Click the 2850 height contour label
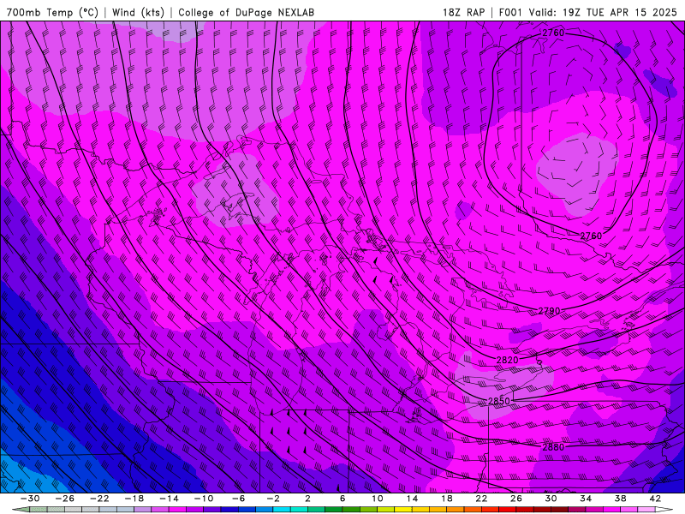685x514 pixels. (x=499, y=401)
